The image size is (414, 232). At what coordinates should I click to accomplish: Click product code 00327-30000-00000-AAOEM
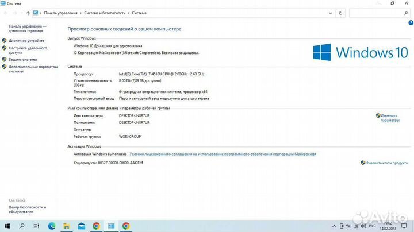120,163
